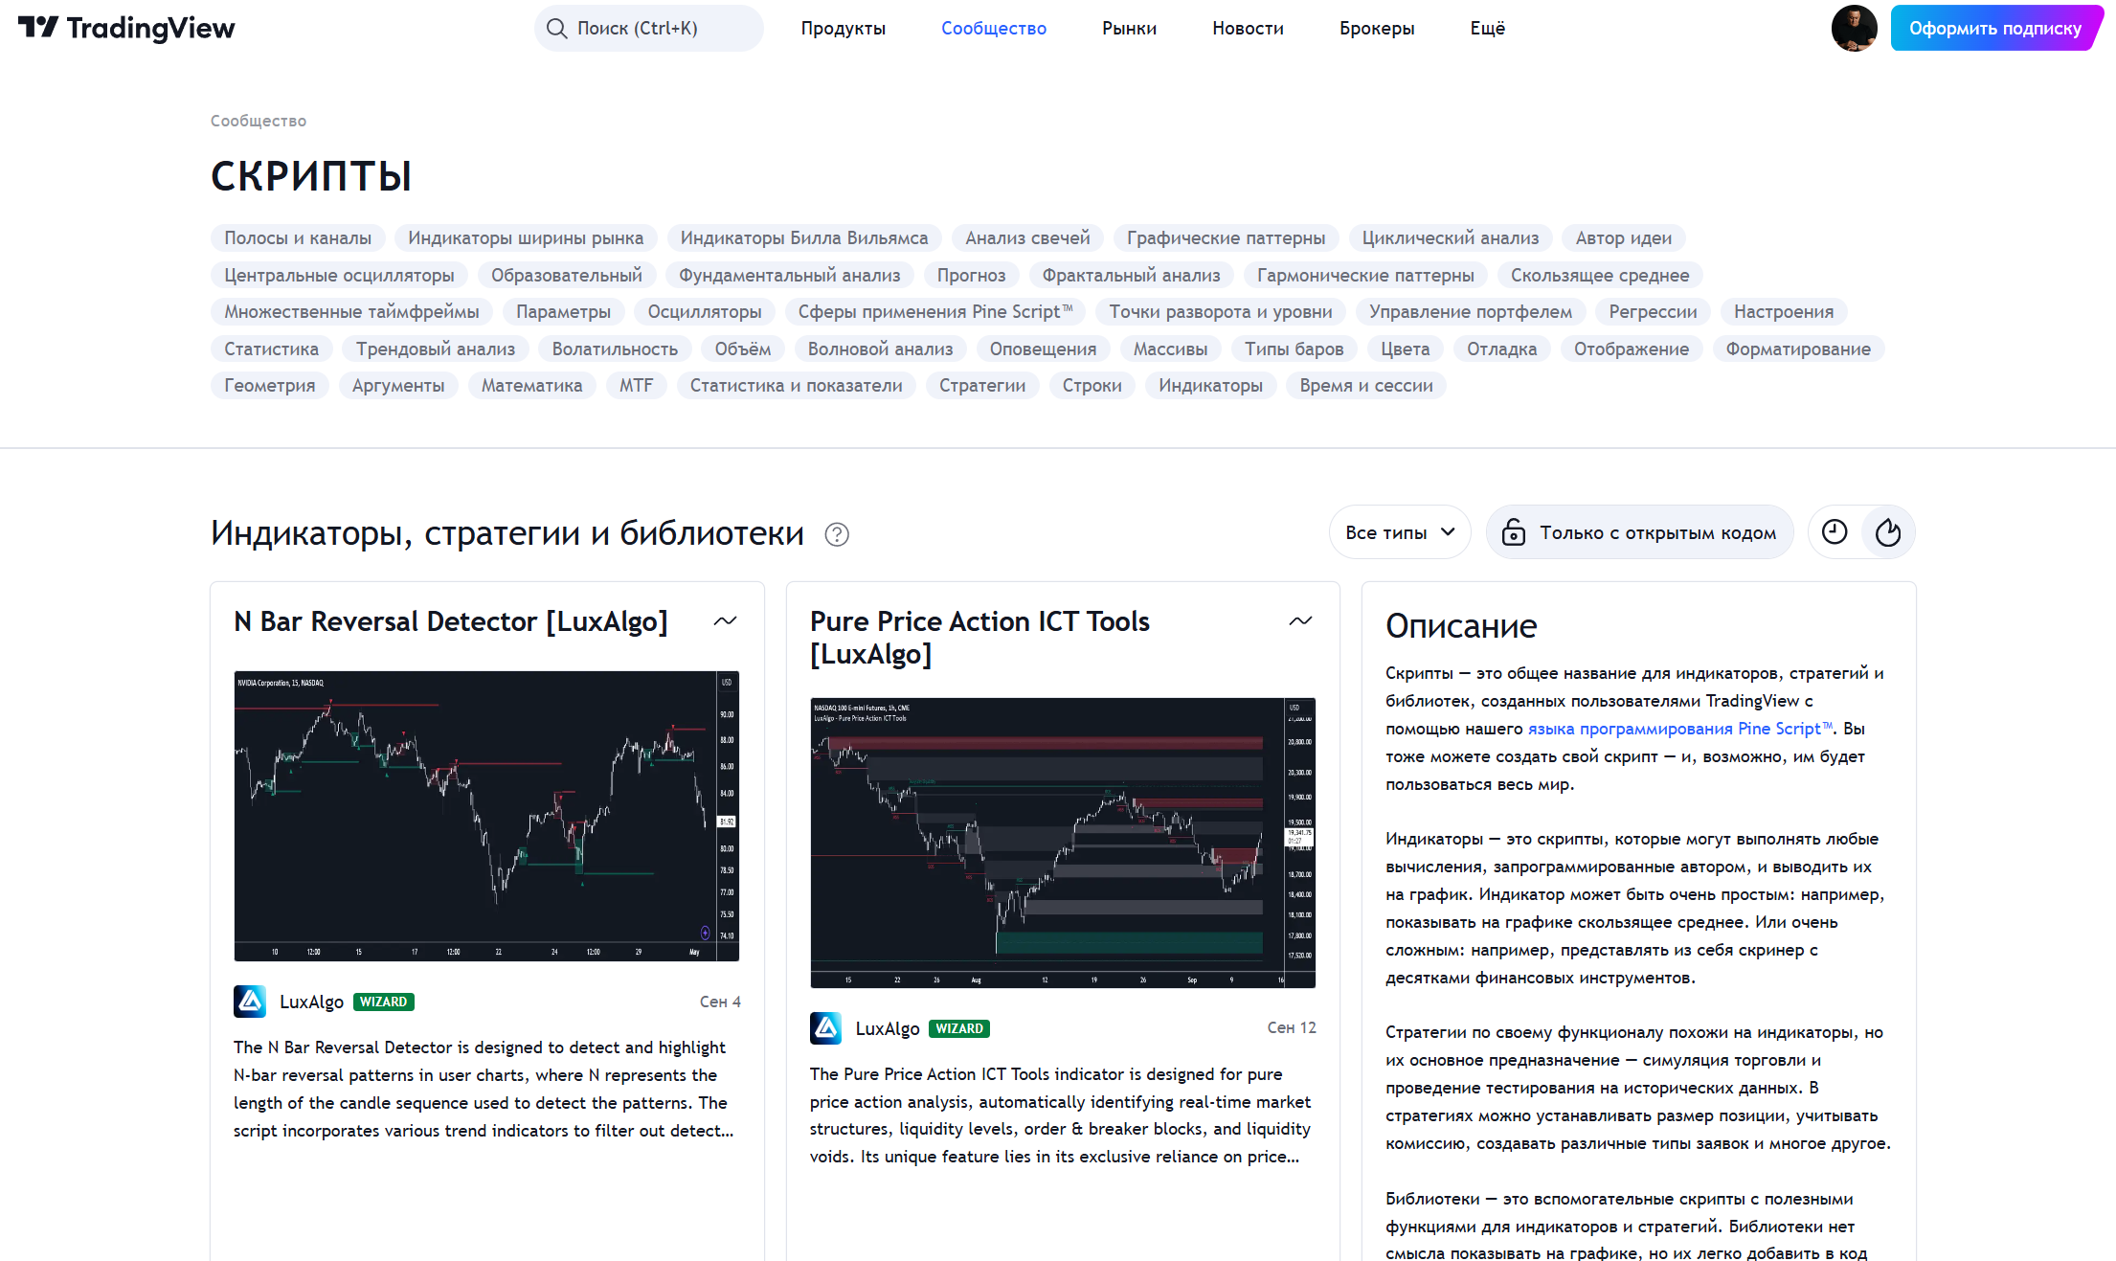Select 'Управление портфелем' tag
The image size is (2116, 1261).
click(1471, 312)
